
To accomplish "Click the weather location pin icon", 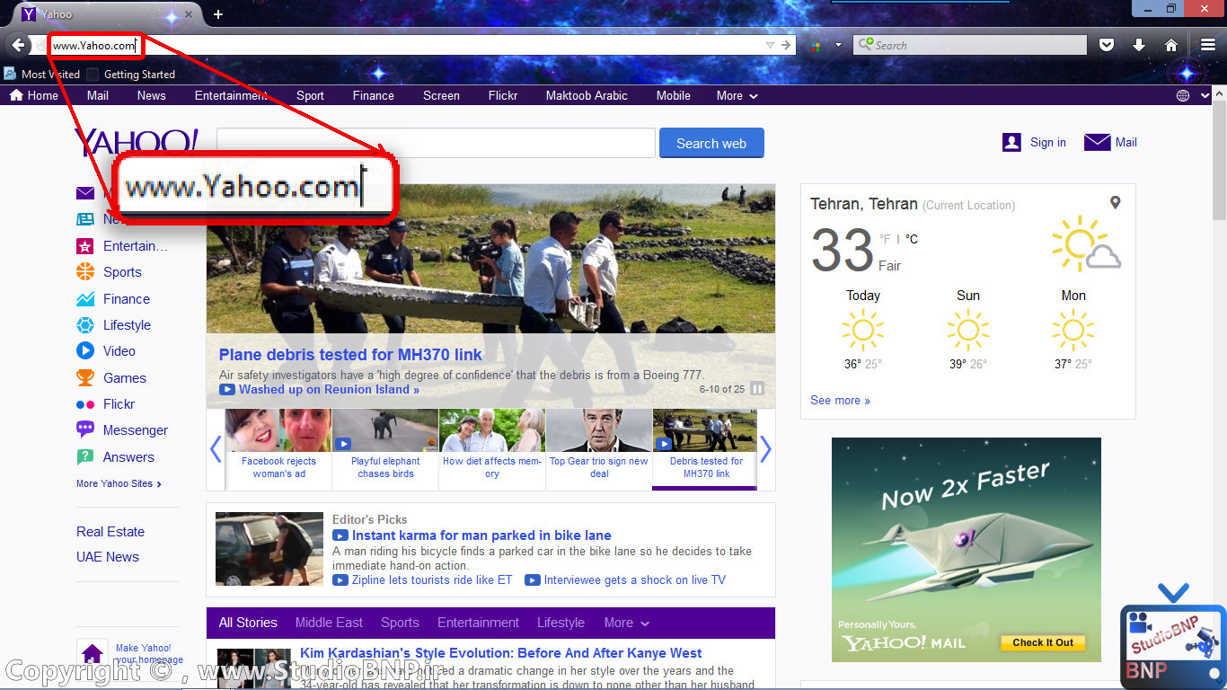I will point(1116,203).
